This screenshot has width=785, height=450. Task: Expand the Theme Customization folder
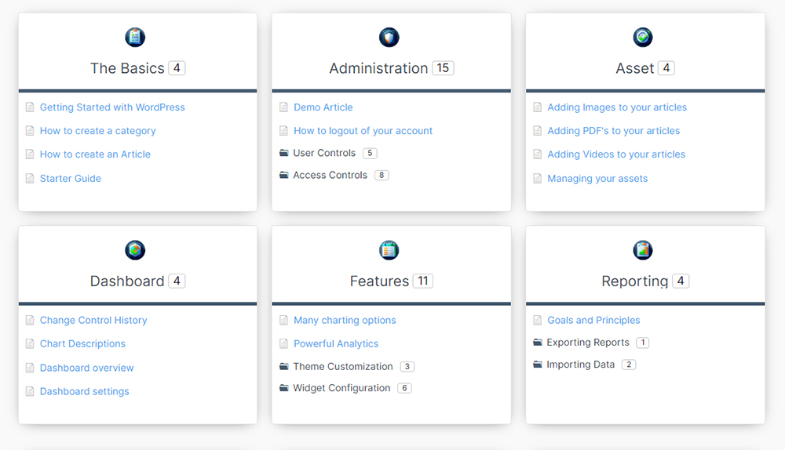(343, 366)
